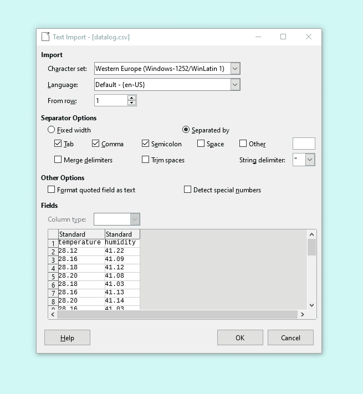Uncheck the Tab separator checkbox
The image size is (363, 394).
tap(58, 144)
